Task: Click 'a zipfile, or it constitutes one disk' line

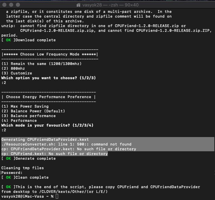Action: 89,12
